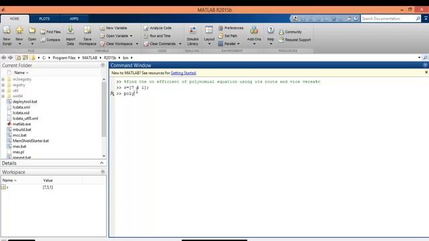This screenshot has height=241, width=429.
Task: Select mbuild.bat file
Action: coord(22,129)
